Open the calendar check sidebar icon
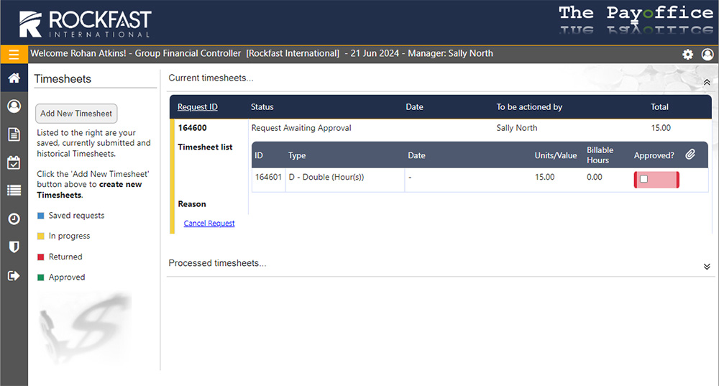Image resolution: width=719 pixels, height=386 pixels. tap(14, 162)
